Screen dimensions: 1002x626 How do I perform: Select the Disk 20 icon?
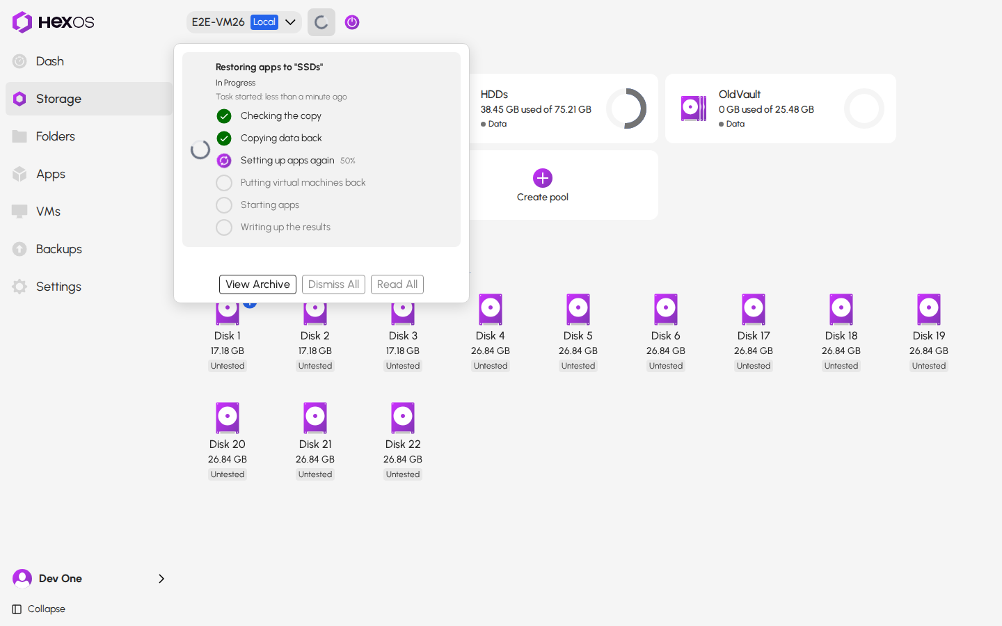pos(228,418)
